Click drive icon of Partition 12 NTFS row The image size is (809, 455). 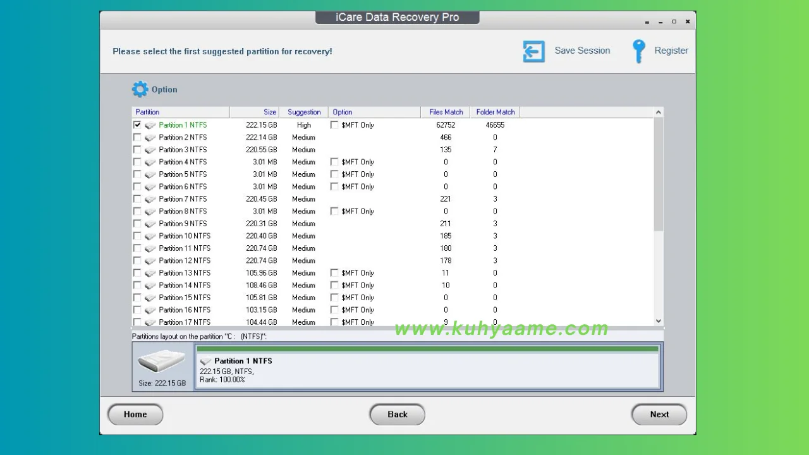pos(150,261)
